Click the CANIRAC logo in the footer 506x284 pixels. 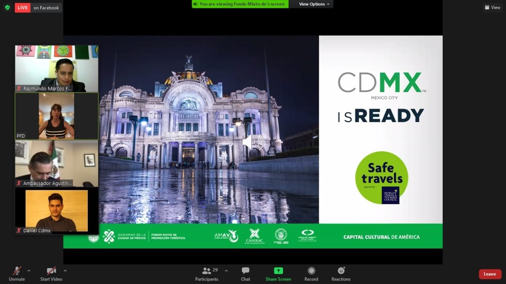[x=255, y=236]
